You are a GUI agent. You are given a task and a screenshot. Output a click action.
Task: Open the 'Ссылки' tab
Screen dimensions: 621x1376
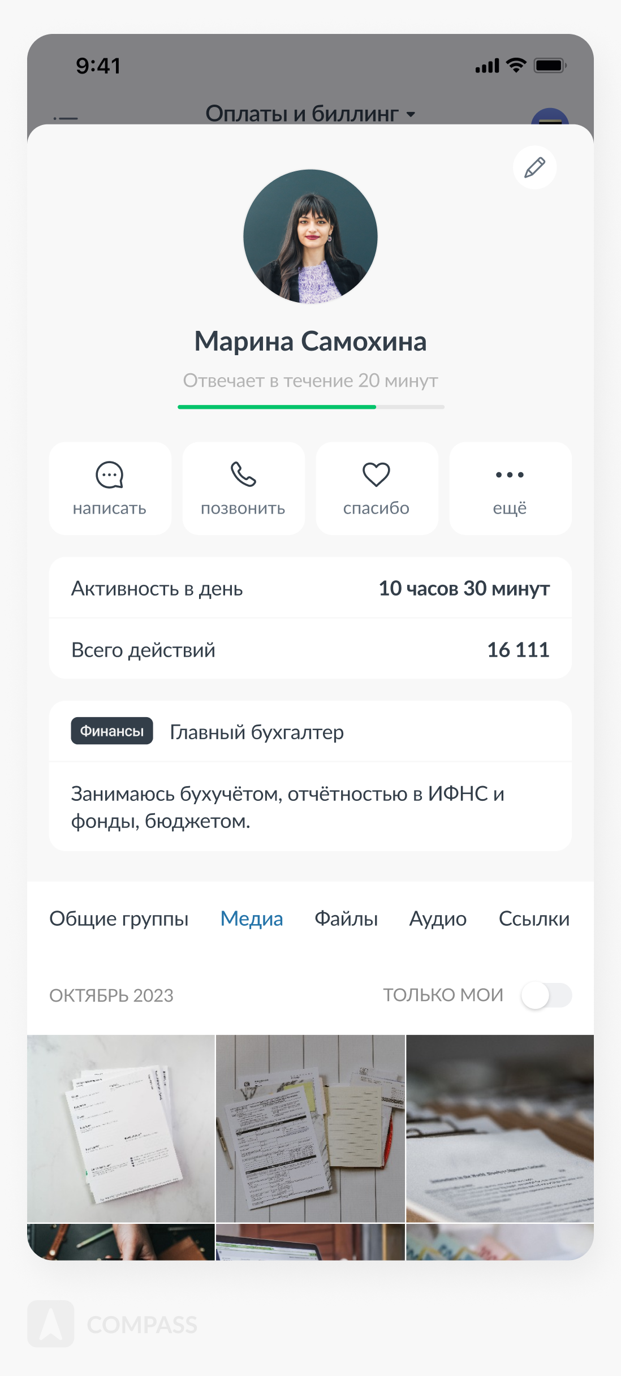point(534,919)
